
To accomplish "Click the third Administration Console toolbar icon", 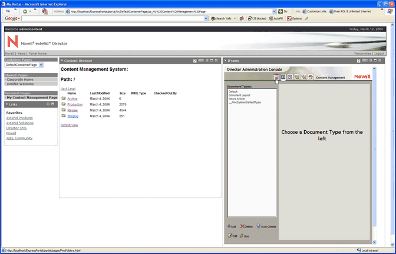I will point(290,77).
